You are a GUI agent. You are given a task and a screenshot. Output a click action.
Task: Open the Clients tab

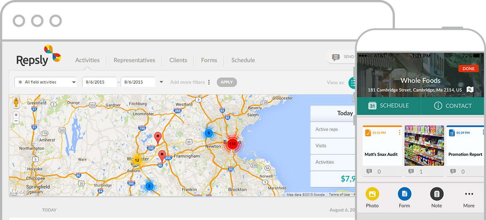point(178,60)
